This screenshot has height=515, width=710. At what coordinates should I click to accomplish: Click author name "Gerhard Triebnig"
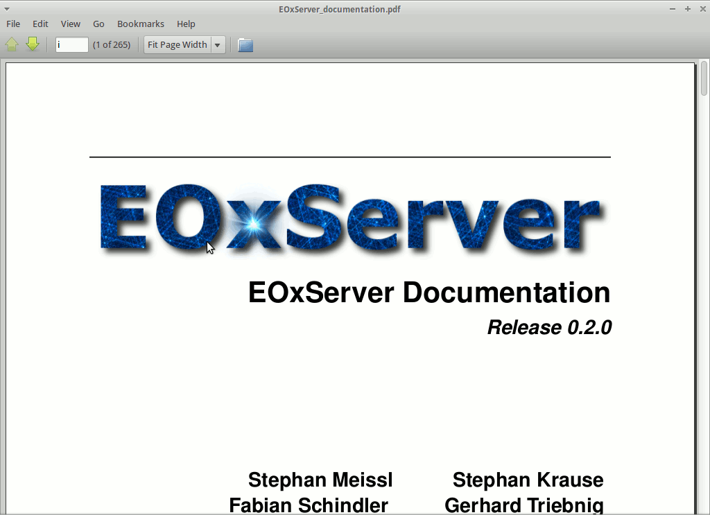tap(524, 505)
